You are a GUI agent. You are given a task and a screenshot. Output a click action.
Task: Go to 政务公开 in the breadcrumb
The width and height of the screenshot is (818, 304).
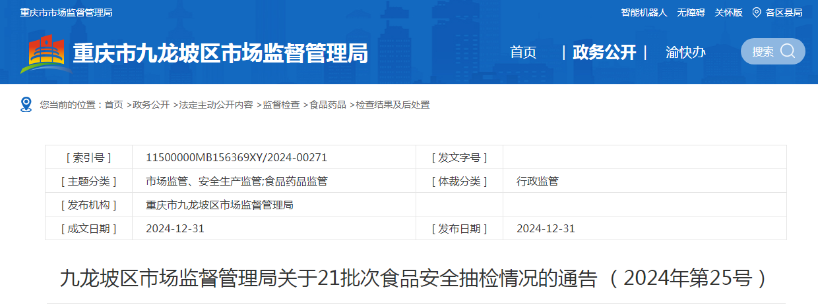point(151,105)
